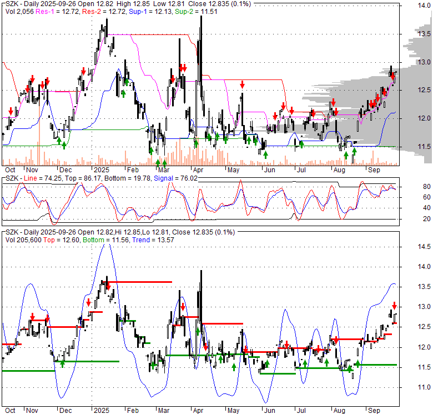The width and height of the screenshot is (433, 414).
Task: Select the 2025 label on bottom chart time axis
Action: (x=102, y=411)
